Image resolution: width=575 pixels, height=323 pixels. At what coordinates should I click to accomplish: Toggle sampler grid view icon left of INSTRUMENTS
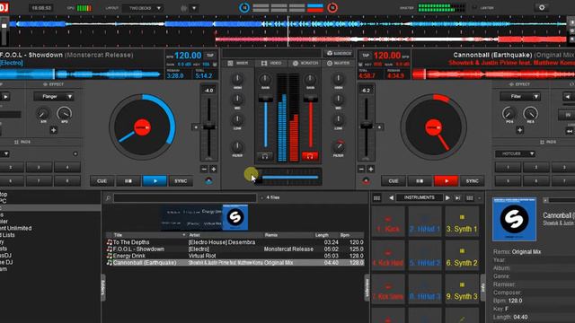point(376,198)
